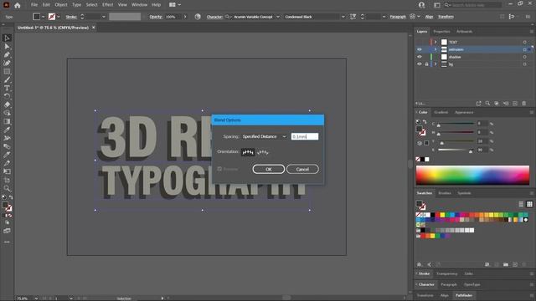Open the Window menu

click(x=140, y=5)
